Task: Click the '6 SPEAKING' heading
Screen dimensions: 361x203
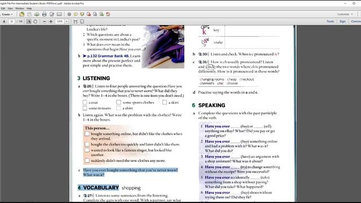Action: tap(209, 105)
